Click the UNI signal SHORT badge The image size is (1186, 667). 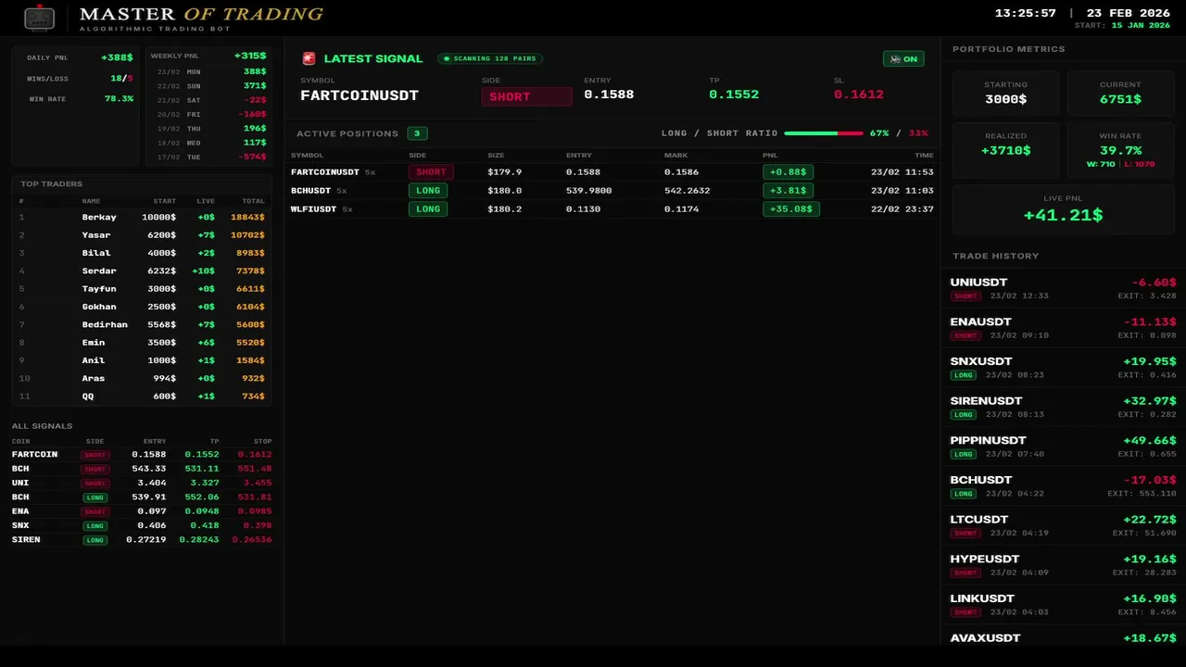coord(95,484)
